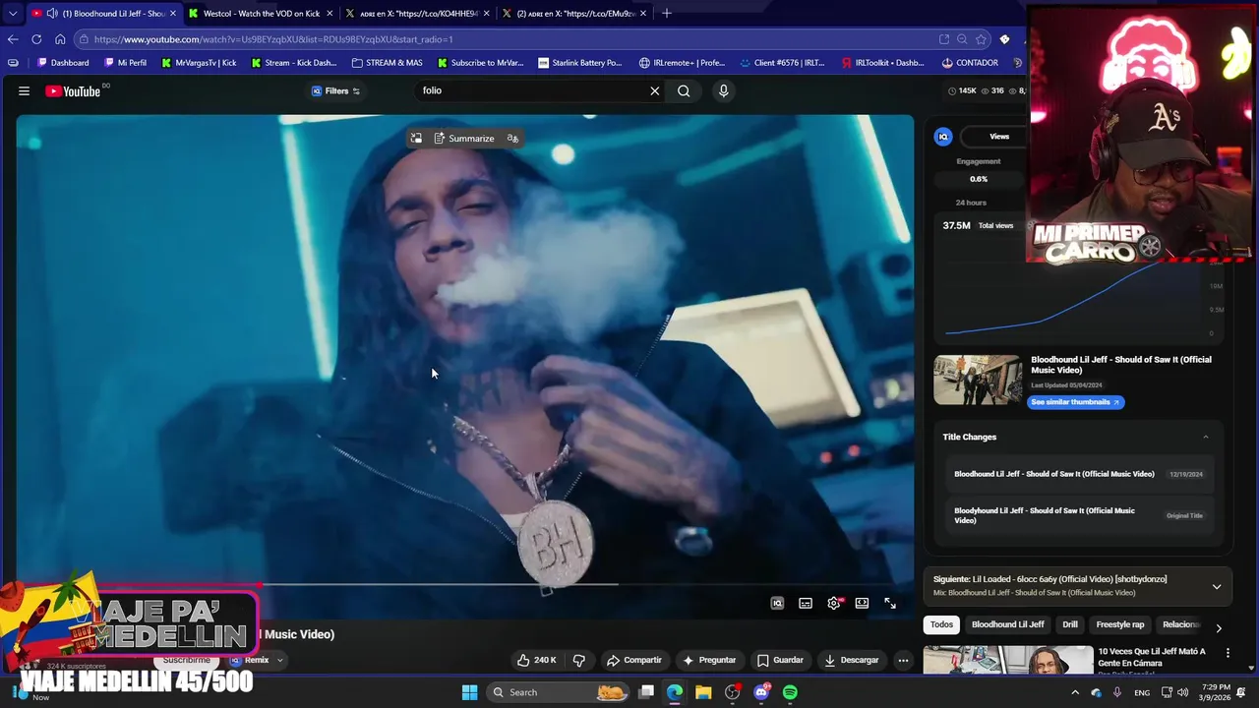Open the Remix dropdown arrow
Screen dimensions: 1259x708
(279, 661)
